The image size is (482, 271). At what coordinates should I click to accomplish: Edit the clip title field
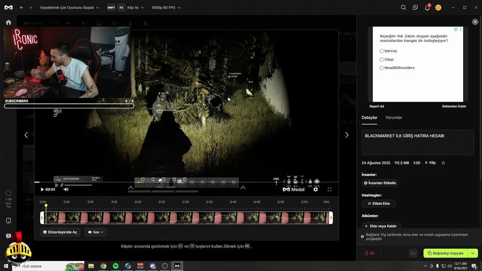(x=418, y=142)
